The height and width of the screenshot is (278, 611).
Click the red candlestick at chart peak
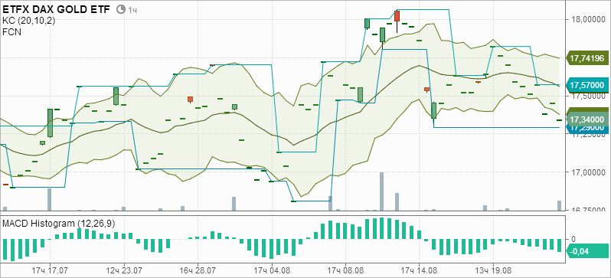(x=397, y=16)
